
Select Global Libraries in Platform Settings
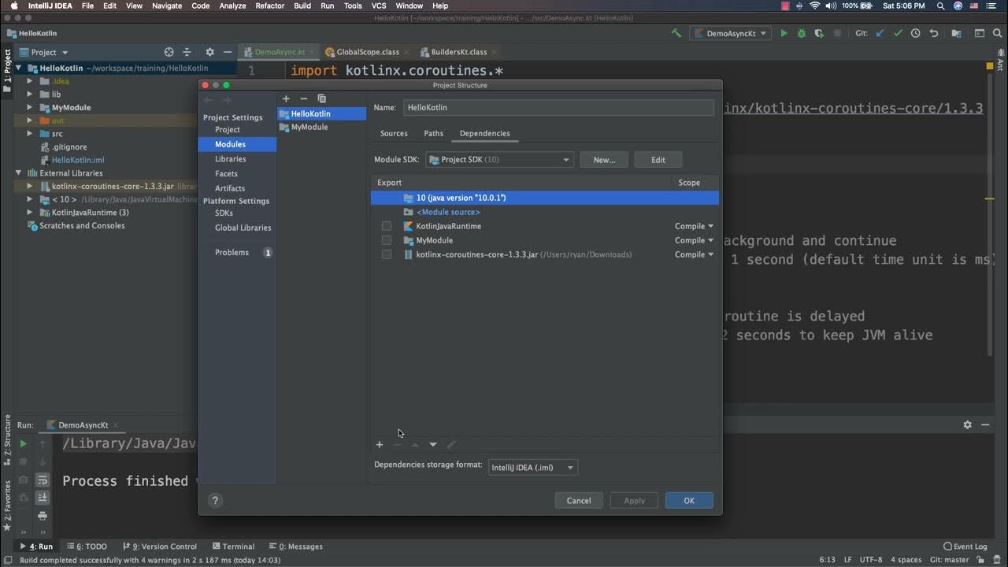pos(243,228)
